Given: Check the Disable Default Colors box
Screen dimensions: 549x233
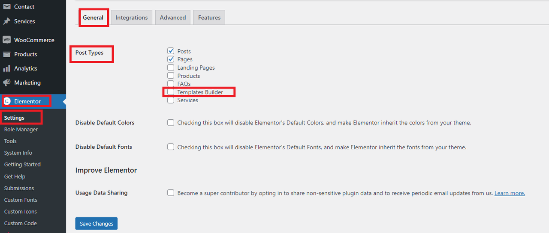Looking at the screenshot, I should (x=171, y=122).
